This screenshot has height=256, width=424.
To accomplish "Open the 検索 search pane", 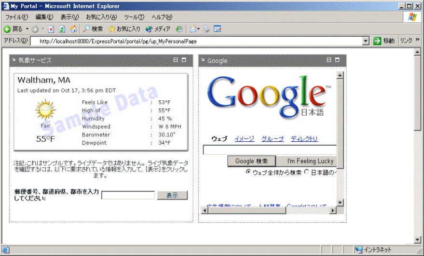I will [93, 29].
